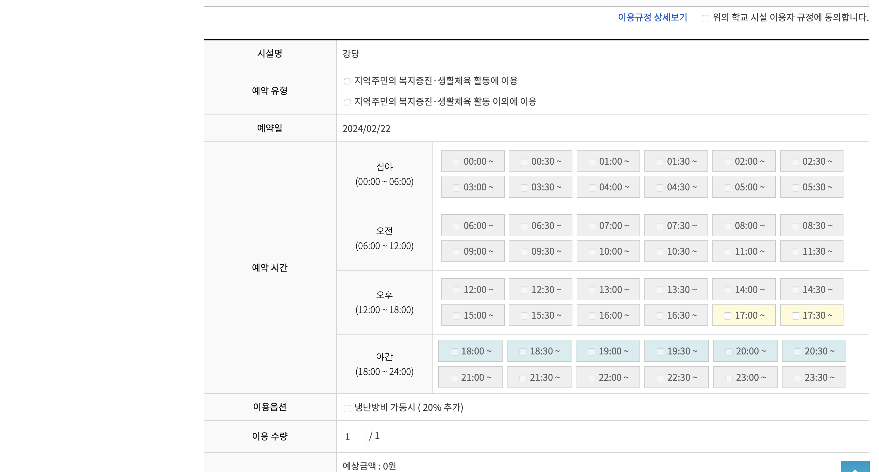Check the 06:30 time slot
The width and height of the screenshot is (879, 472).
(524, 226)
